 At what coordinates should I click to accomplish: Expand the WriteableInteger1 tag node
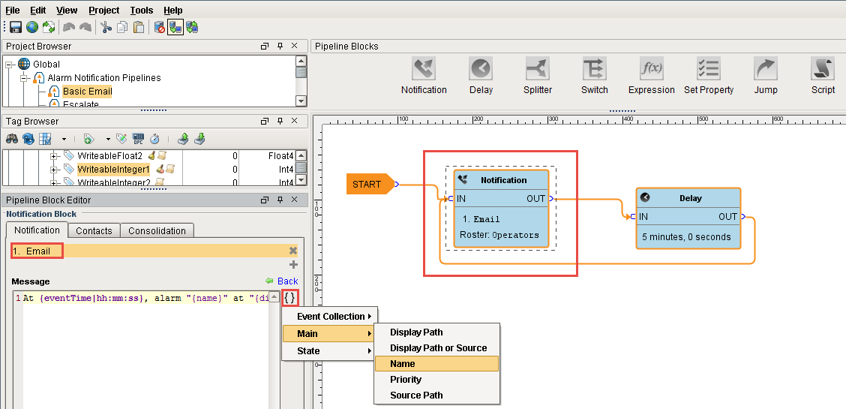click(54, 170)
